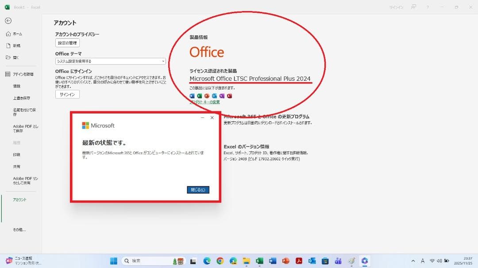The width and height of the screenshot is (478, 268).
Task: Select アカウント in the sidebar
Action: click(x=19, y=199)
